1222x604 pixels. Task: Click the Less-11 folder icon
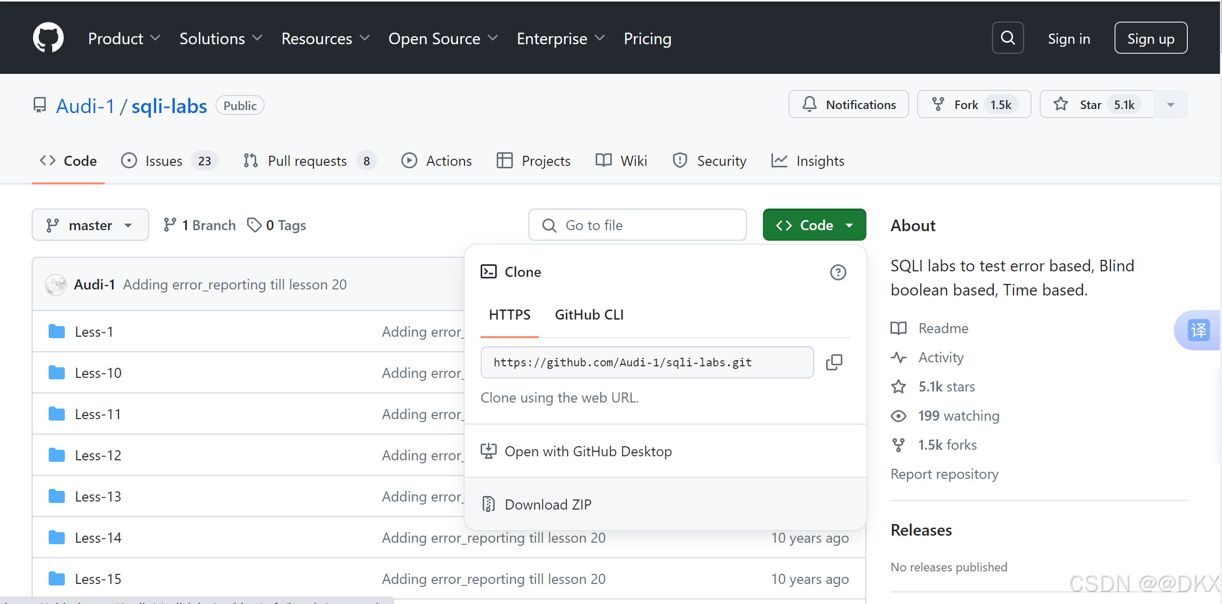point(57,414)
